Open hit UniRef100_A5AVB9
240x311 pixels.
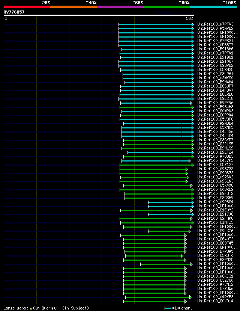pos(215,29)
